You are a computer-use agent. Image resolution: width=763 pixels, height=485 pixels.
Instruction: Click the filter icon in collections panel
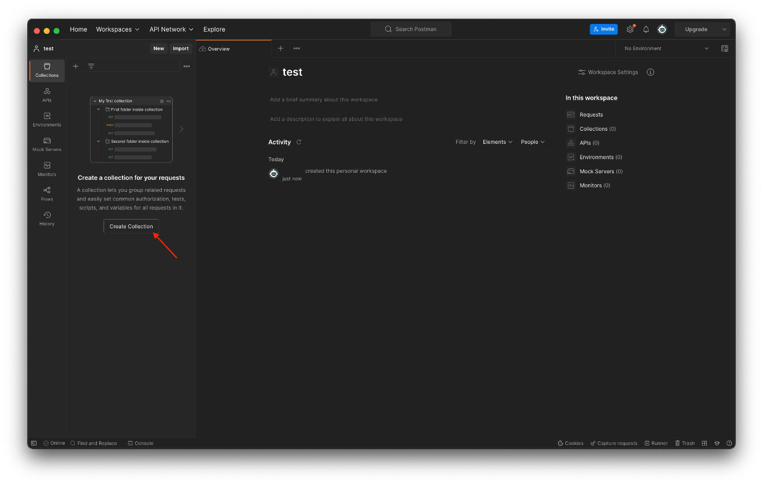(x=91, y=66)
